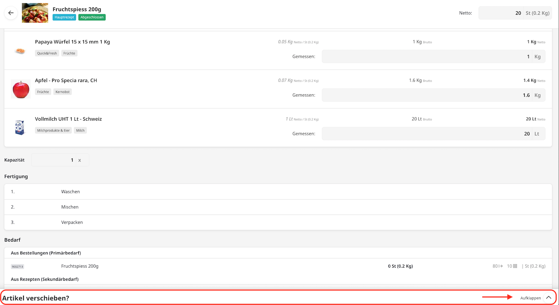Click the back arrow button

point(11,13)
